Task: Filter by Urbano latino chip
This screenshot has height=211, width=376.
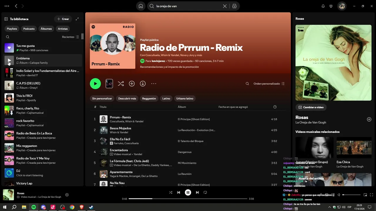Action: click(x=185, y=98)
